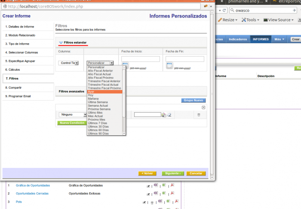301x209 pixels.
Task: Clear the condition value with eraser icon
Action: [x=169, y=115]
